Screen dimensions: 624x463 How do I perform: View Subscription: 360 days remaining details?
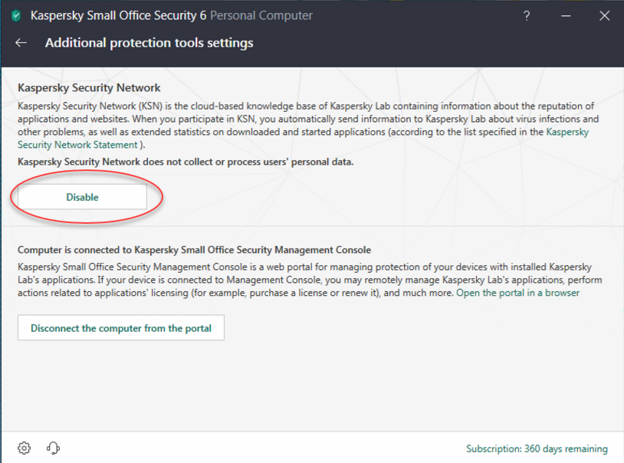[x=537, y=448]
